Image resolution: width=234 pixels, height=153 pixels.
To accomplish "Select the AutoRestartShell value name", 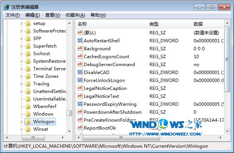I will point(102,41).
